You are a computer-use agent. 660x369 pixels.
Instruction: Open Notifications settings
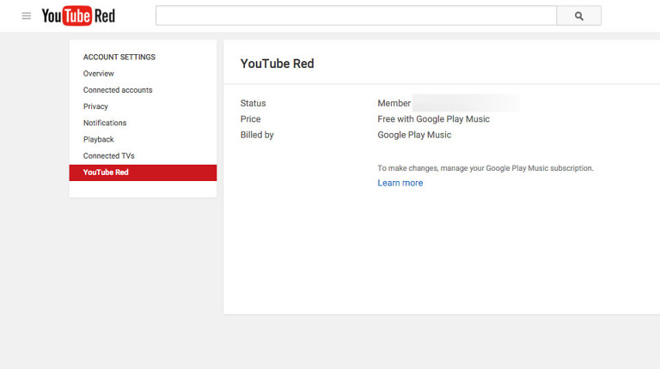(x=105, y=123)
